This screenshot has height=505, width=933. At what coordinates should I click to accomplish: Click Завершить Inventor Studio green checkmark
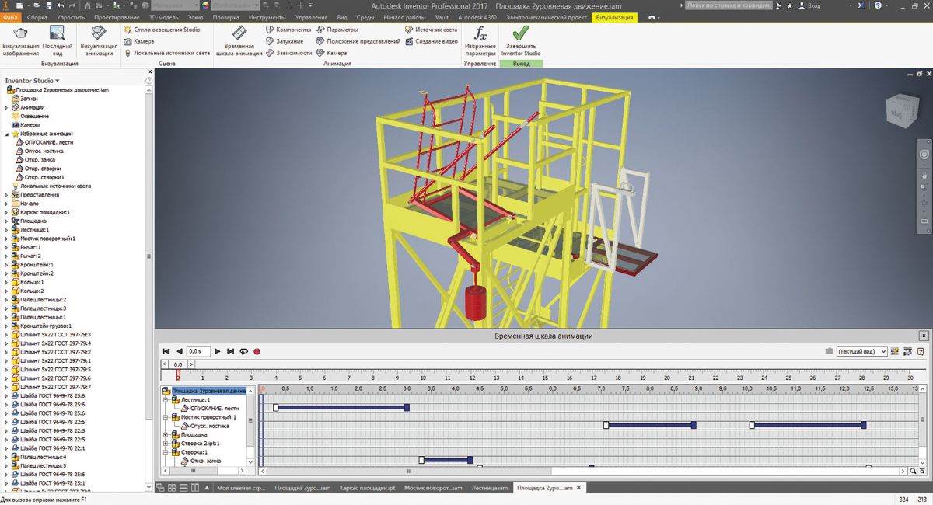[x=521, y=41]
